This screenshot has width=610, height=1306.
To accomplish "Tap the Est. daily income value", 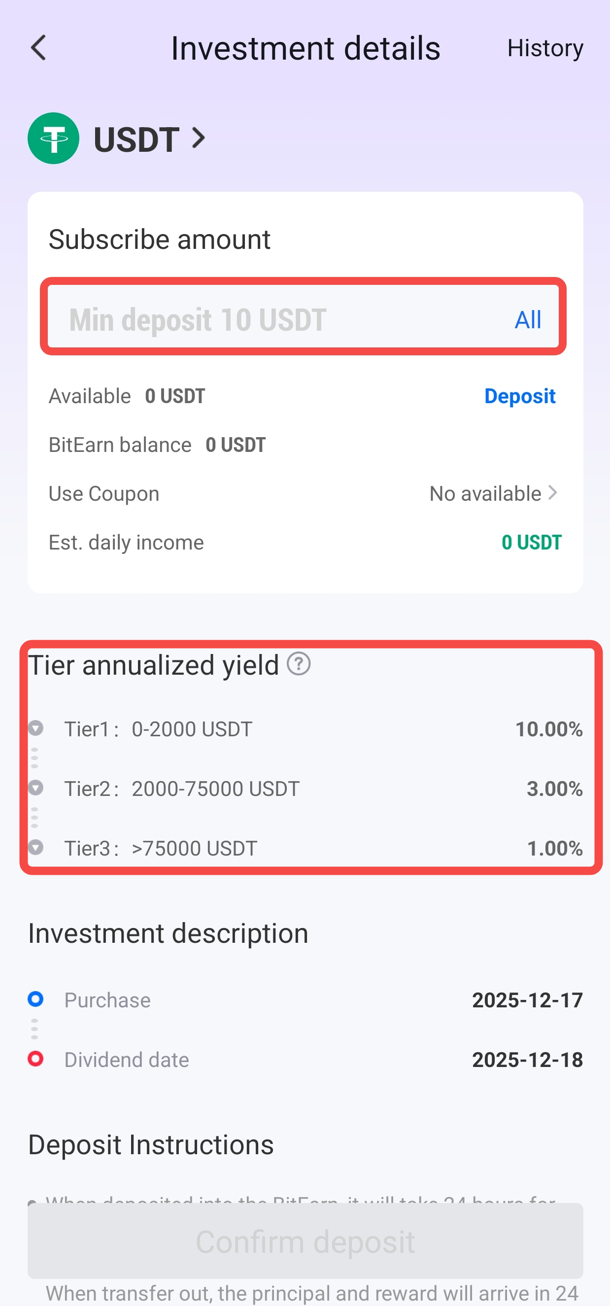I will point(531,543).
